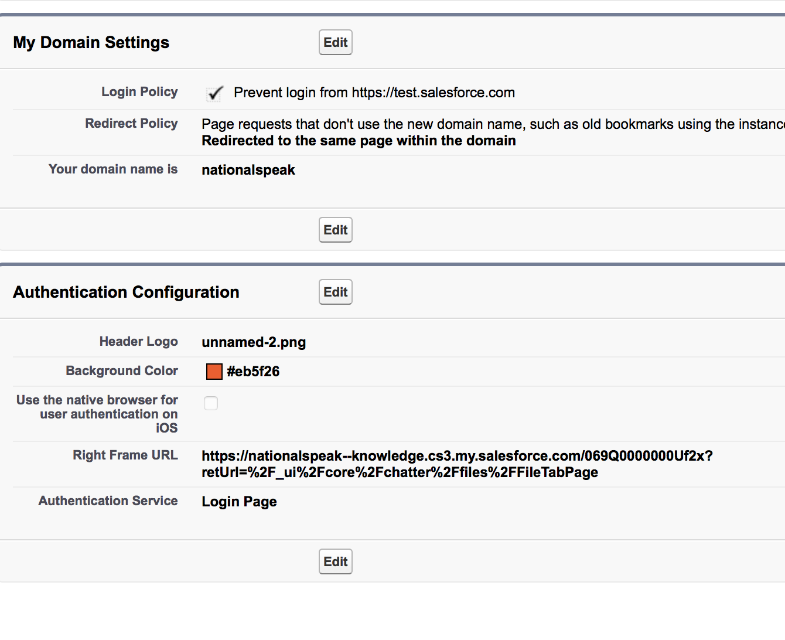785x640 pixels.
Task: Toggle native browser iOS authentication checkbox
Action: tap(211, 403)
